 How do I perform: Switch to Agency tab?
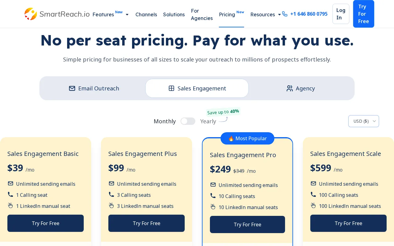[300, 89]
